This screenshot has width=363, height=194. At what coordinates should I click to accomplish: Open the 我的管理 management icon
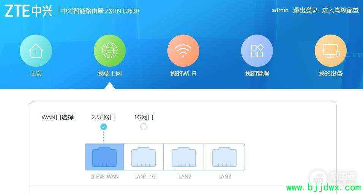(257, 51)
